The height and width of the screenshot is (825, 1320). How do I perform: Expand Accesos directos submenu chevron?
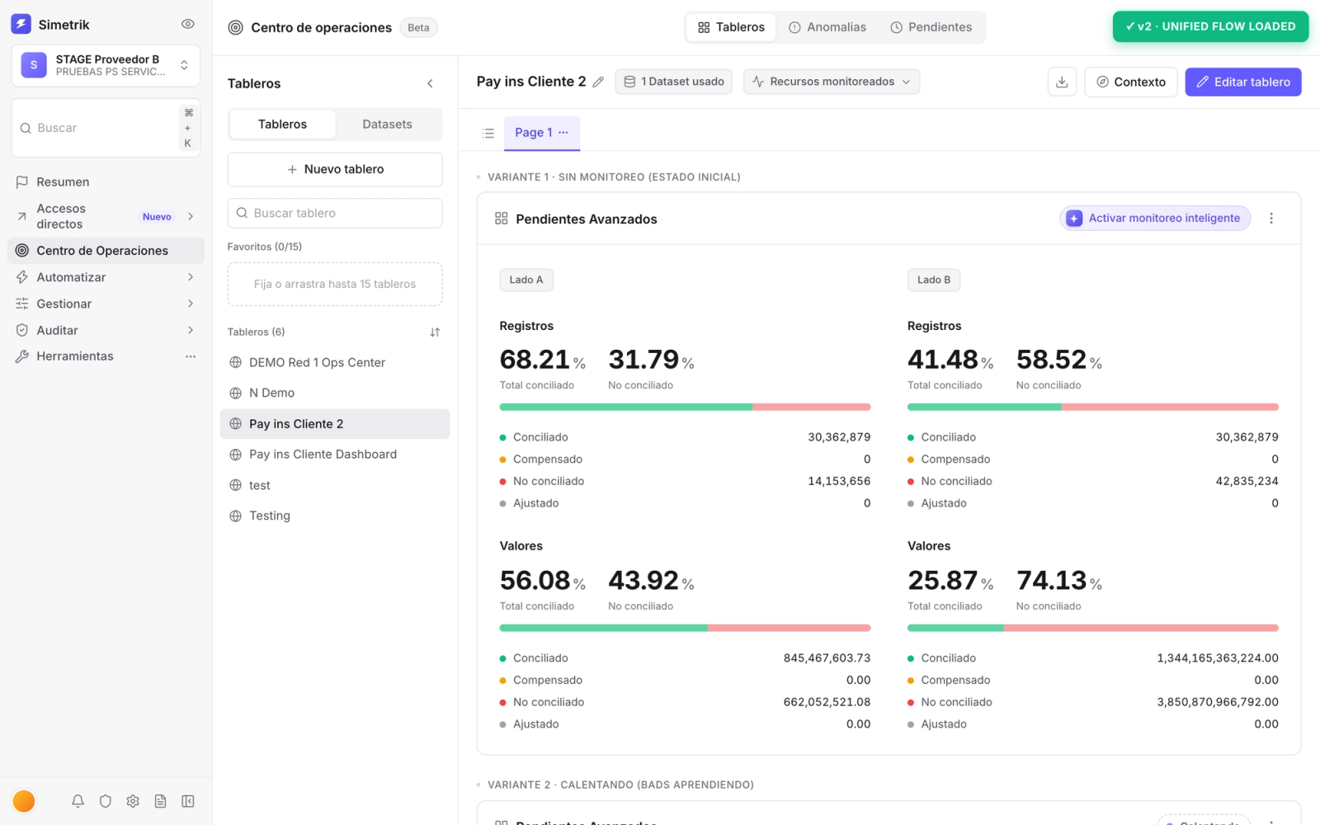pos(191,216)
